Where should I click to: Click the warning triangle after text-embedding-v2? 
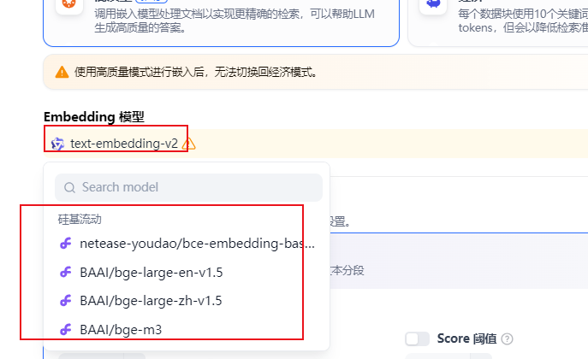[188, 144]
